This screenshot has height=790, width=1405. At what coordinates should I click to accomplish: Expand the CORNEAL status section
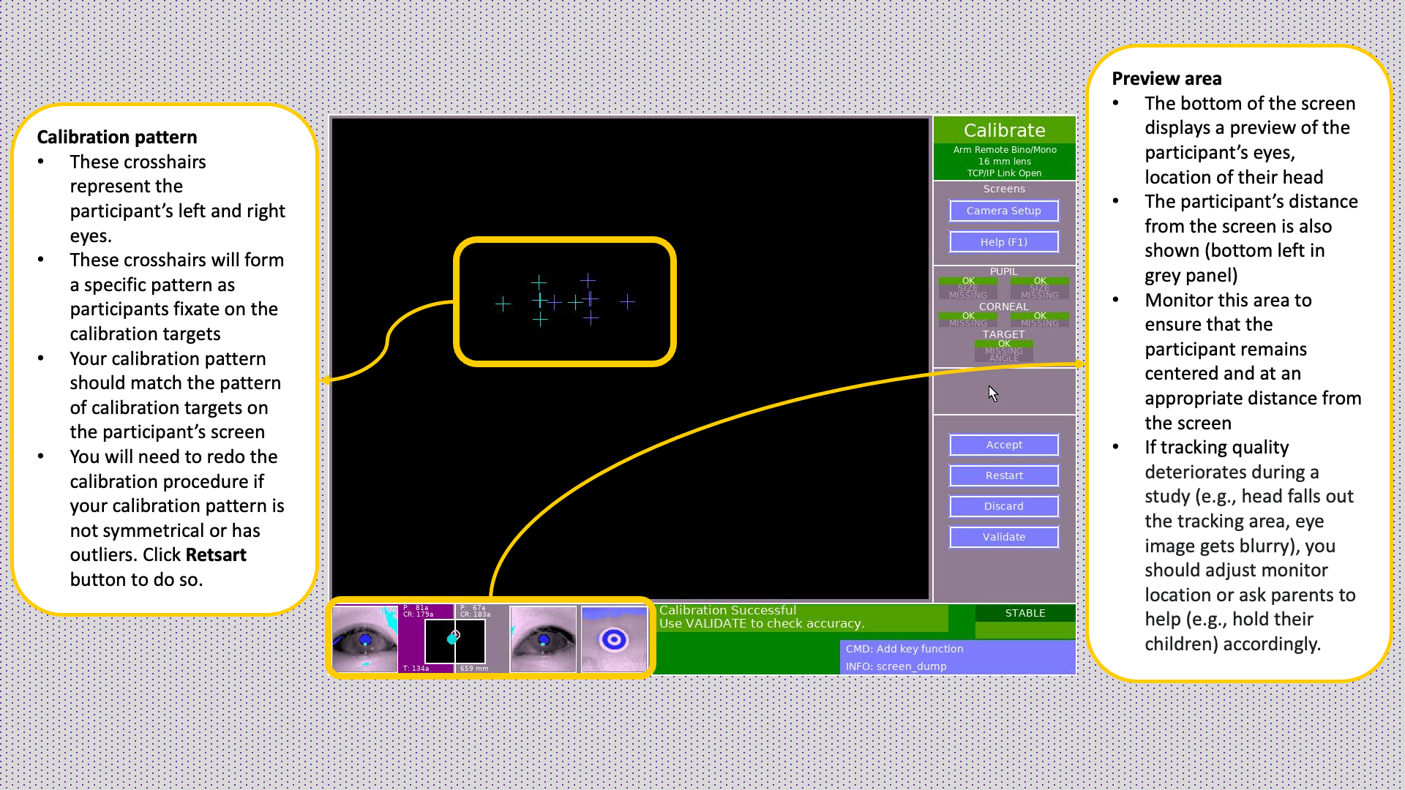(1003, 306)
